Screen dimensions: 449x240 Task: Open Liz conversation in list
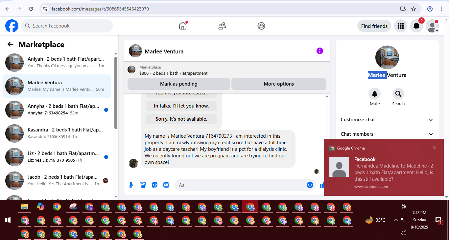tap(57, 157)
